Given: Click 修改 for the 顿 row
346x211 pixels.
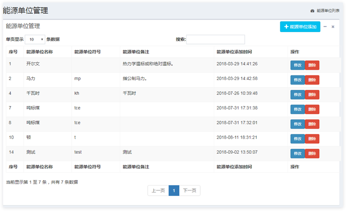Looking at the screenshot, I should 298,139.
